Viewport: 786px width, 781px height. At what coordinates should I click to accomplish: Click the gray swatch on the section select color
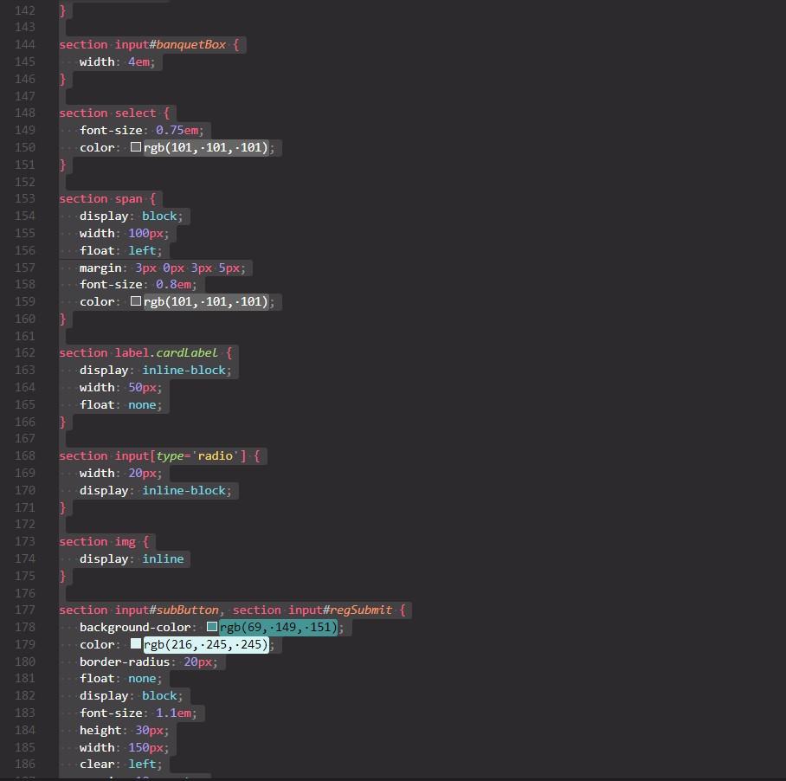point(135,147)
